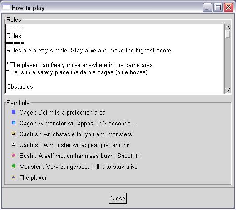Click the 'The player' label
236x210 pixels.
coord(33,178)
